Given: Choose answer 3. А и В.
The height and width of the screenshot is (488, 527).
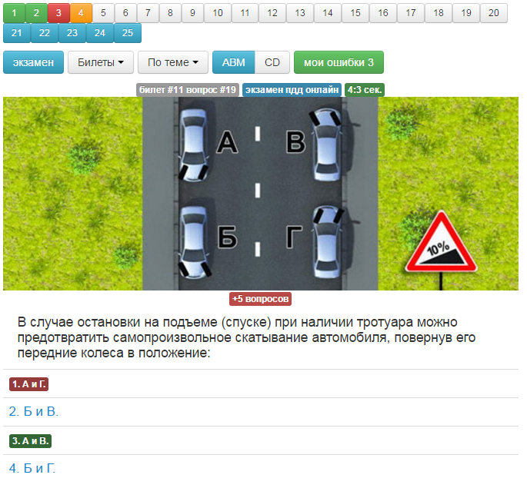Looking at the screenshot, I should [x=30, y=441].
